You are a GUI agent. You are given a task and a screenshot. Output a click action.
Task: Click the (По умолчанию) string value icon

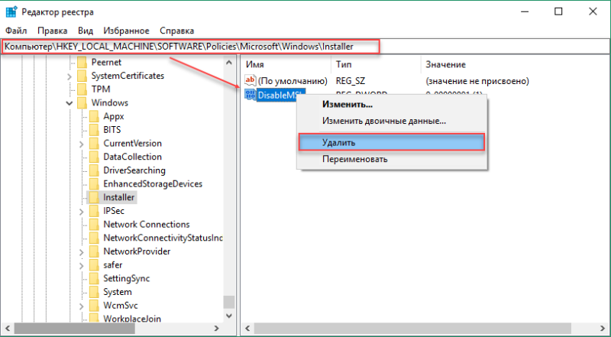250,81
